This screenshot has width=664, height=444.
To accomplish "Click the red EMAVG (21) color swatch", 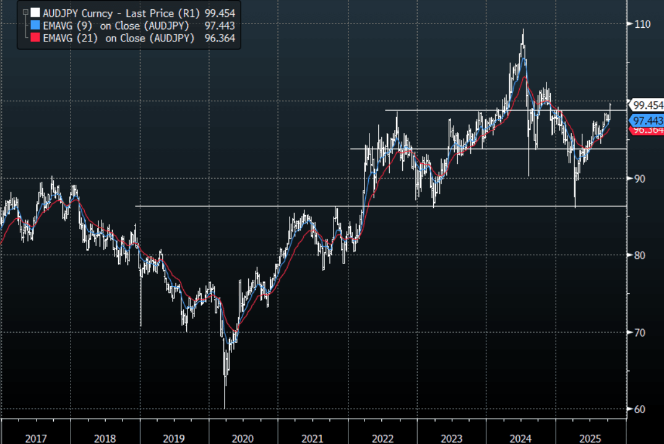I will coord(36,38).
